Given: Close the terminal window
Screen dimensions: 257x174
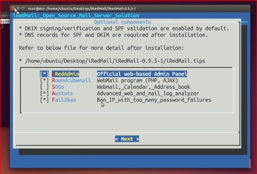Looking at the screenshot, I should (x=14, y=8).
